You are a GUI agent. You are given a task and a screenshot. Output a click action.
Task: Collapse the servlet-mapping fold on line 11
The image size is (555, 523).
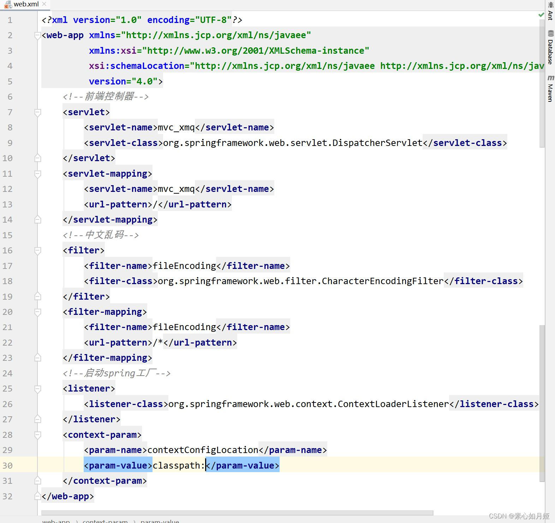tap(37, 174)
